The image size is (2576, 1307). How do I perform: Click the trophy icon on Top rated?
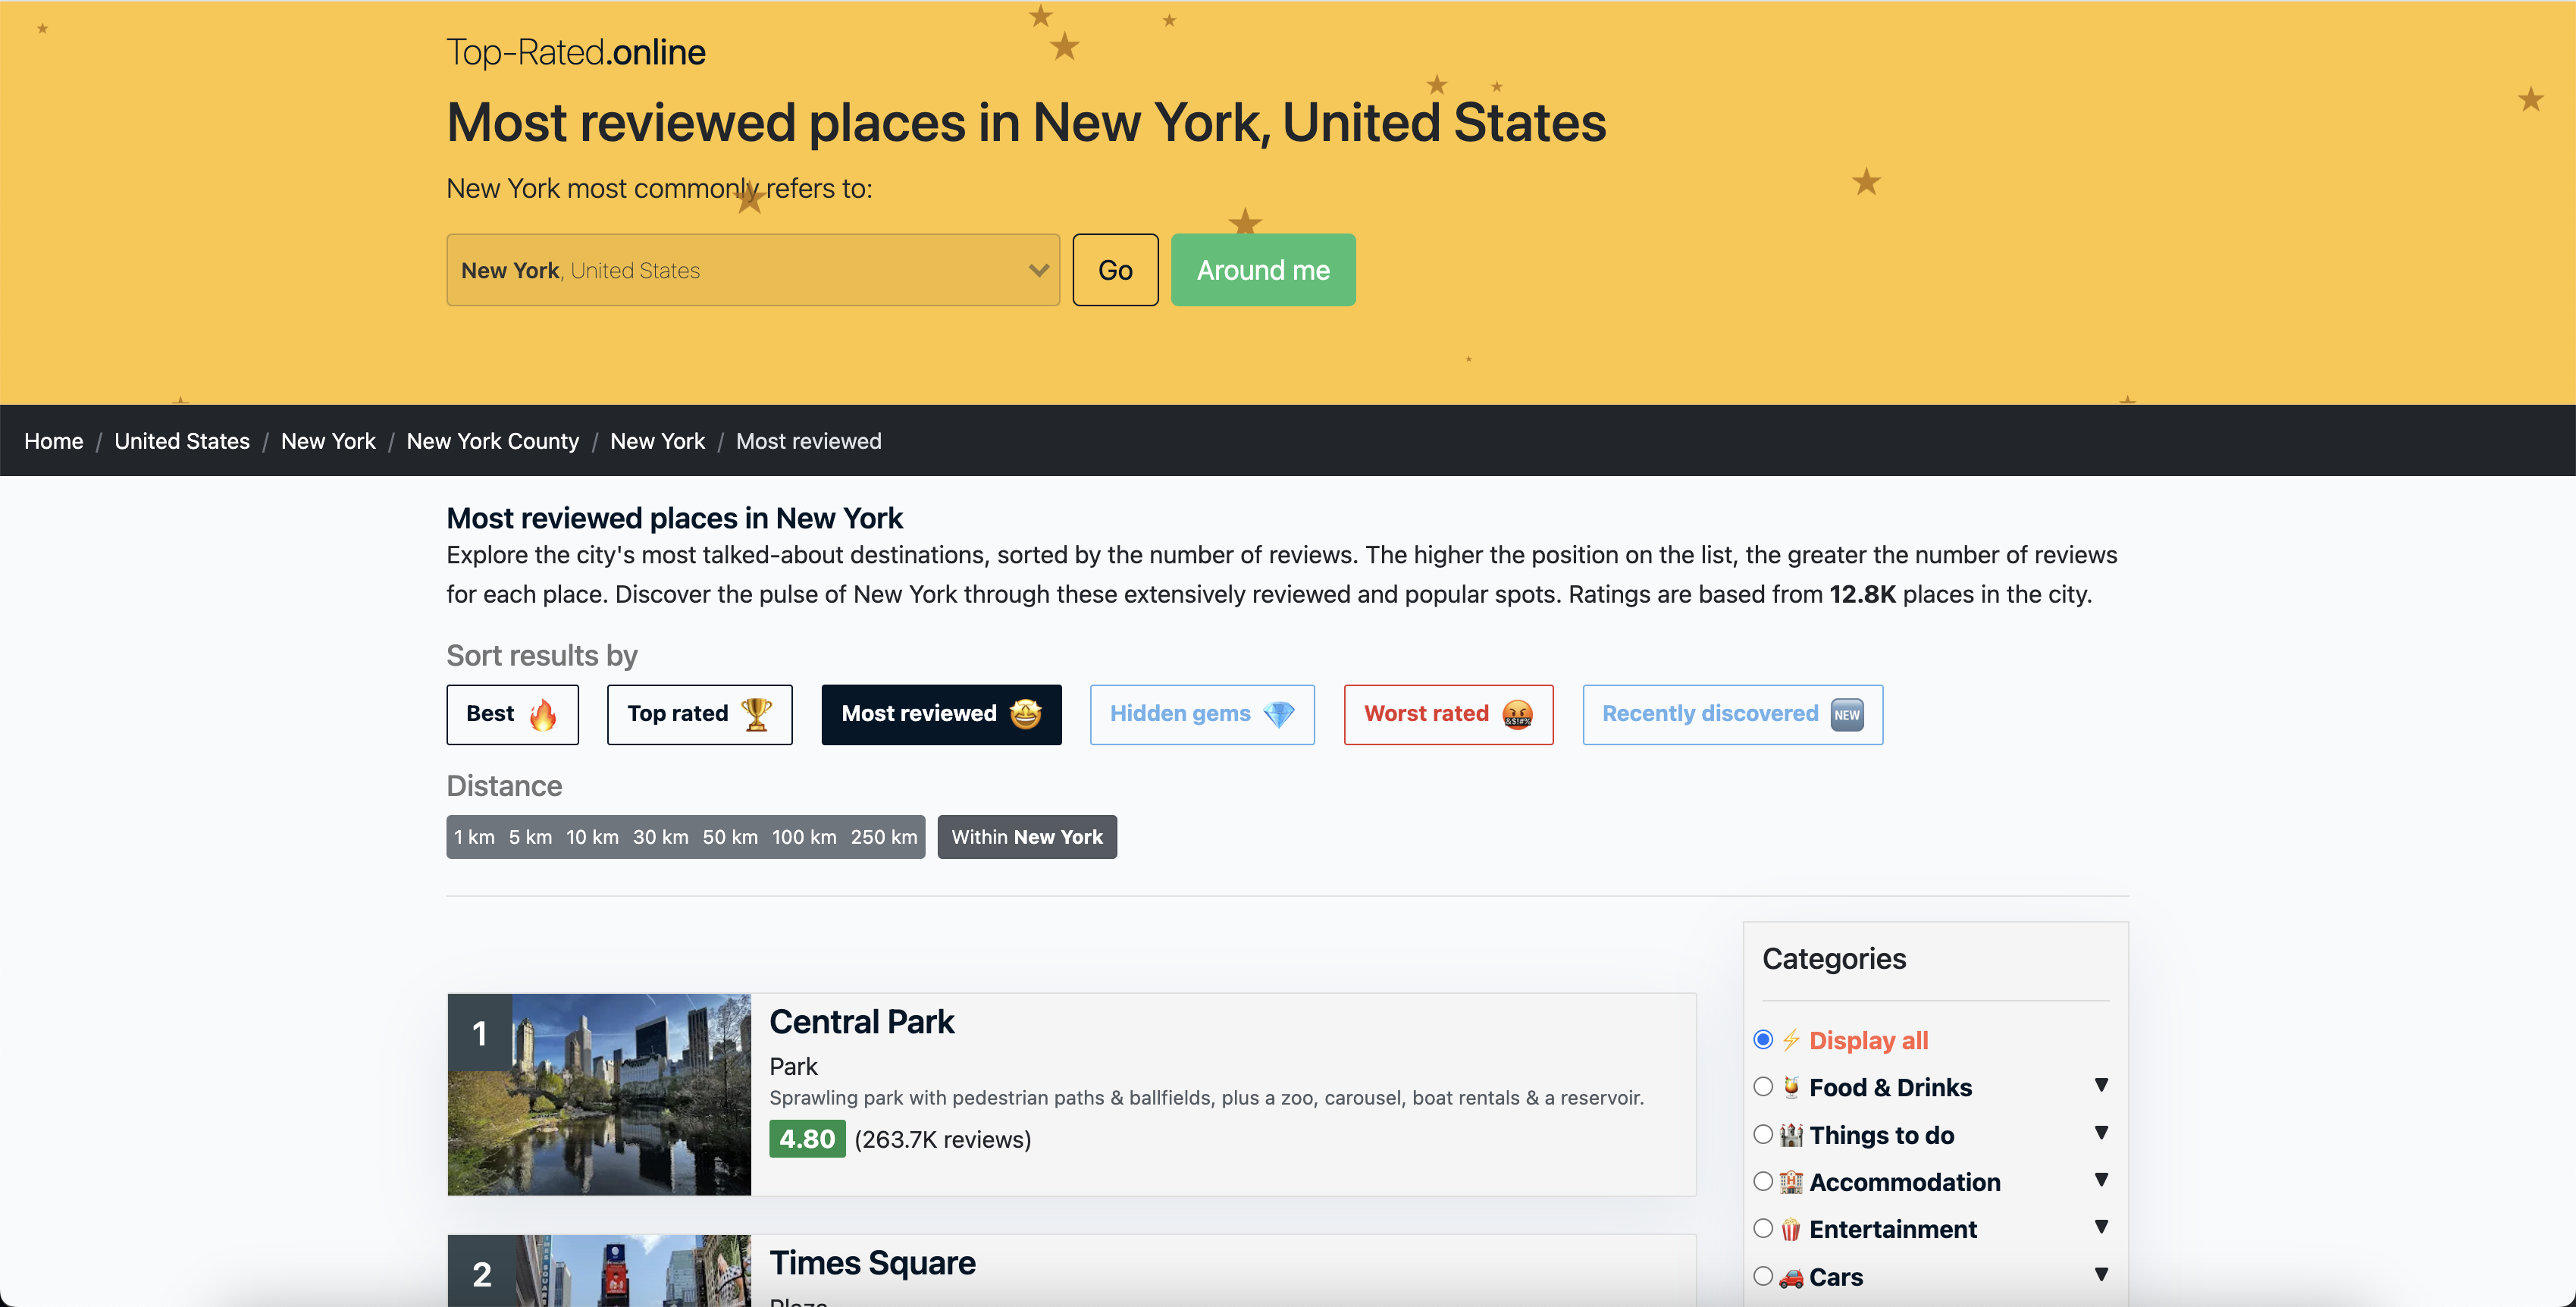click(x=756, y=714)
